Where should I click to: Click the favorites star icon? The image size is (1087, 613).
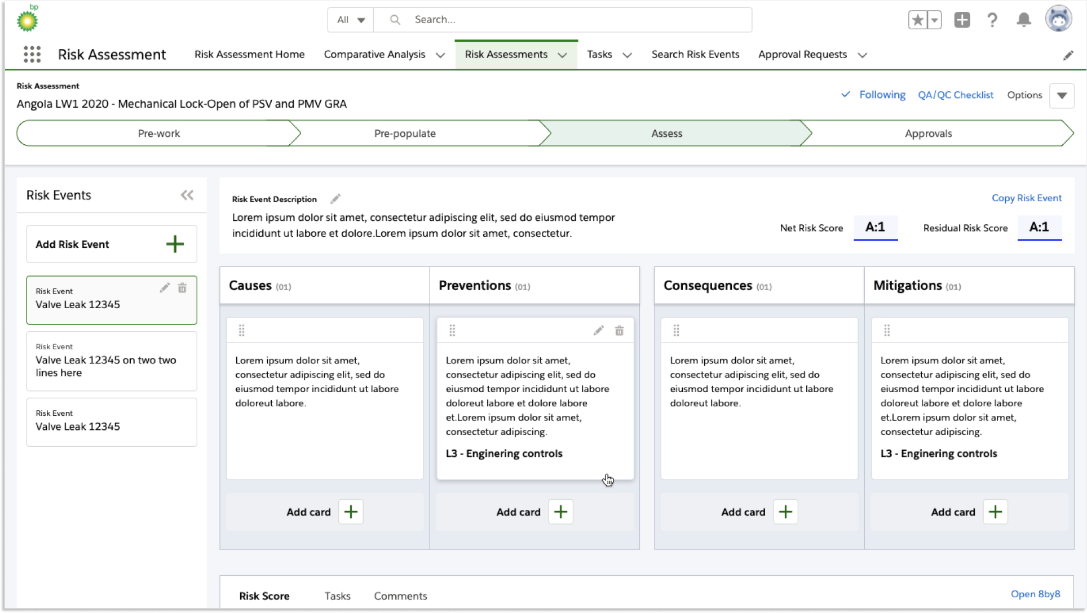917,20
